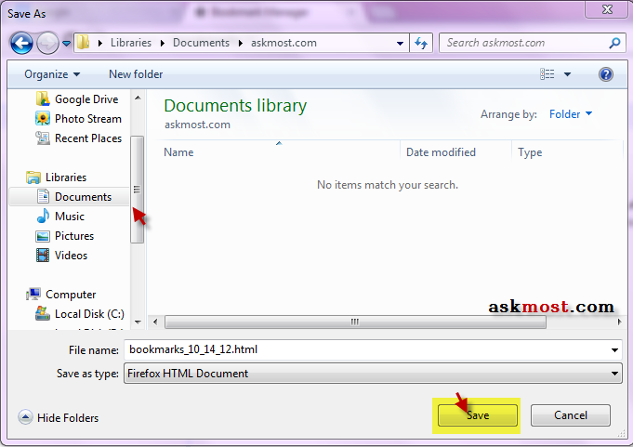
Task: Open the change view options dropdown arrow
Action: 568,74
